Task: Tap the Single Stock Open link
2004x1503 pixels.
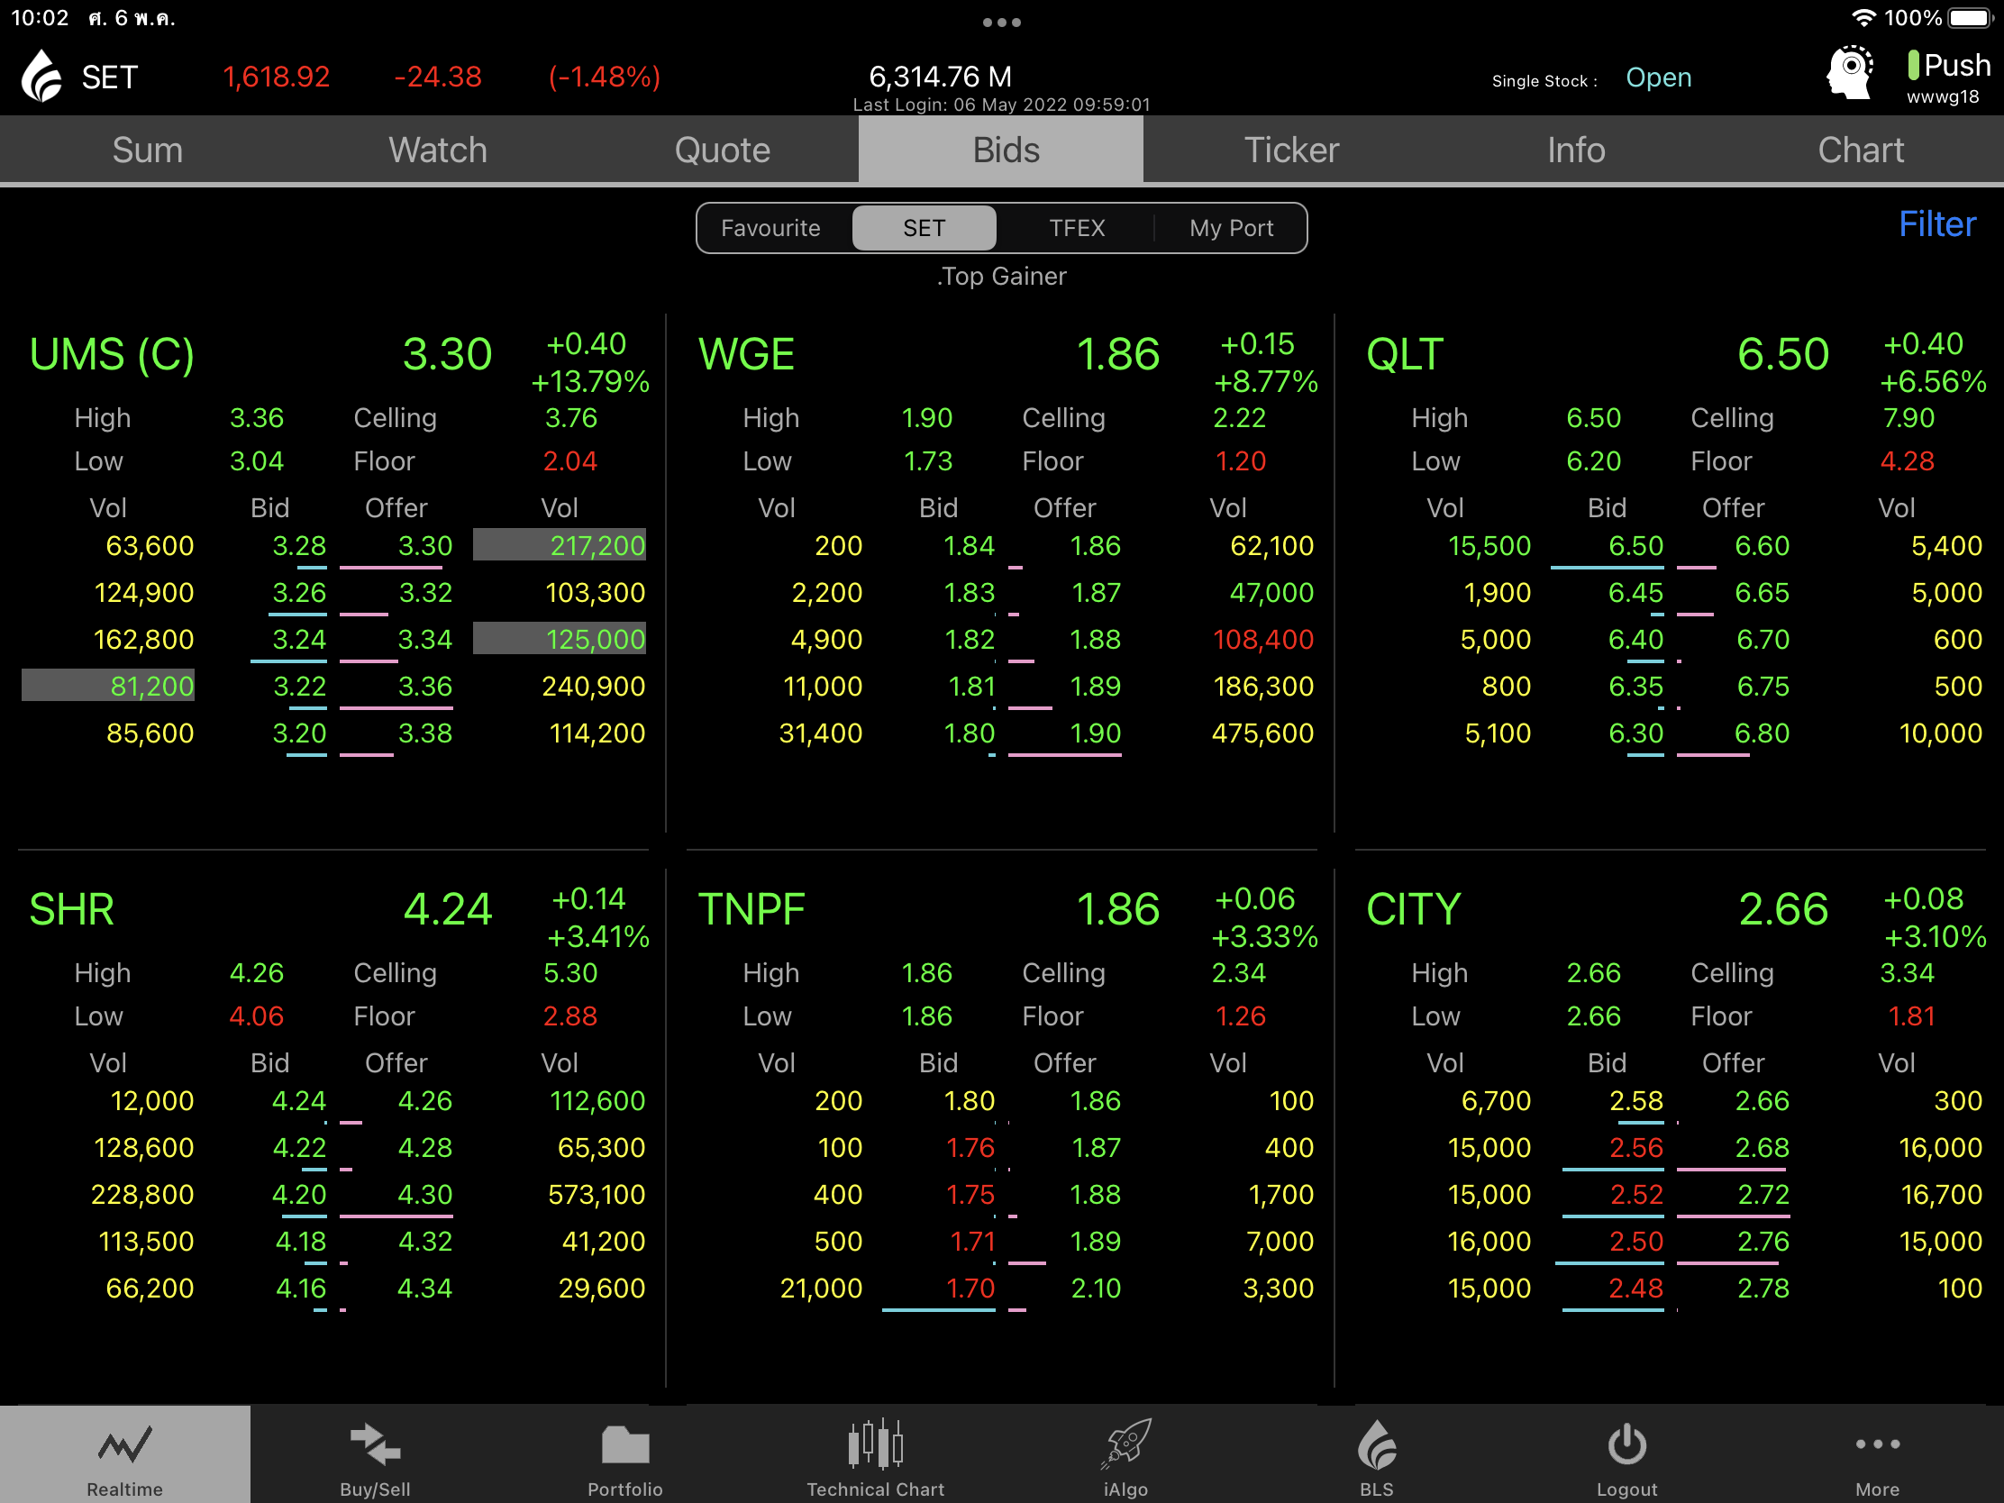Action: [1658, 77]
